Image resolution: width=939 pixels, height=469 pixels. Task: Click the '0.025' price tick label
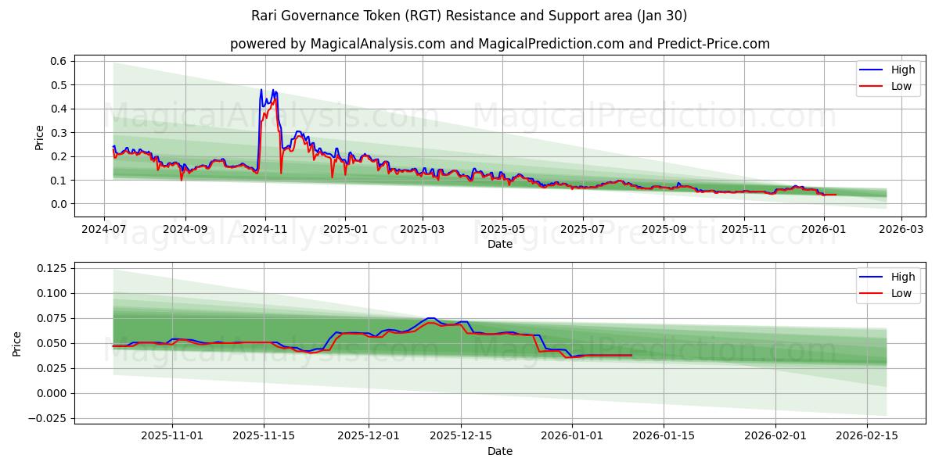(x=53, y=368)
